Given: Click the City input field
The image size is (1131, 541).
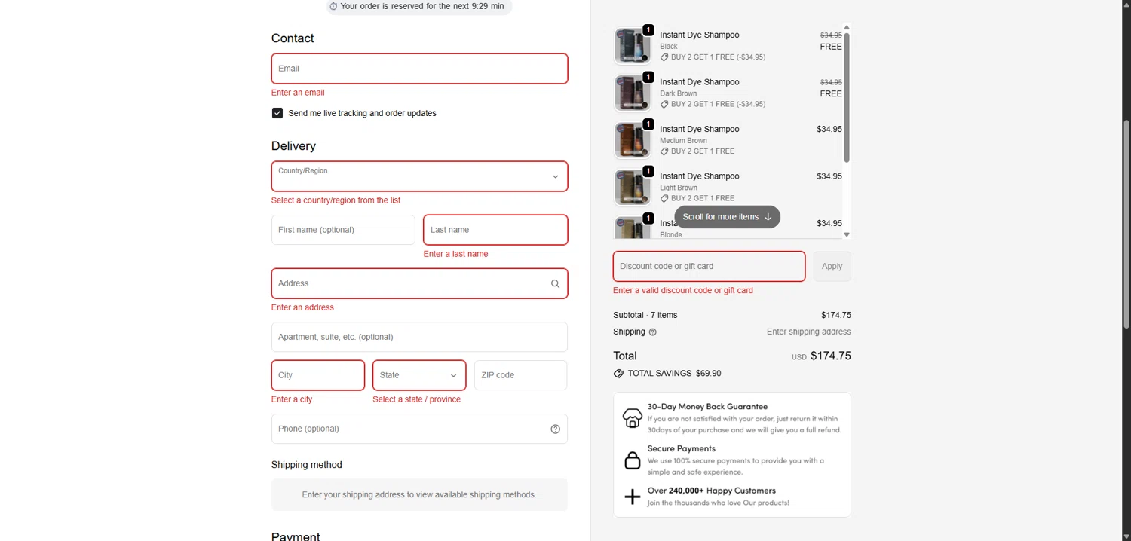Looking at the screenshot, I should point(318,375).
